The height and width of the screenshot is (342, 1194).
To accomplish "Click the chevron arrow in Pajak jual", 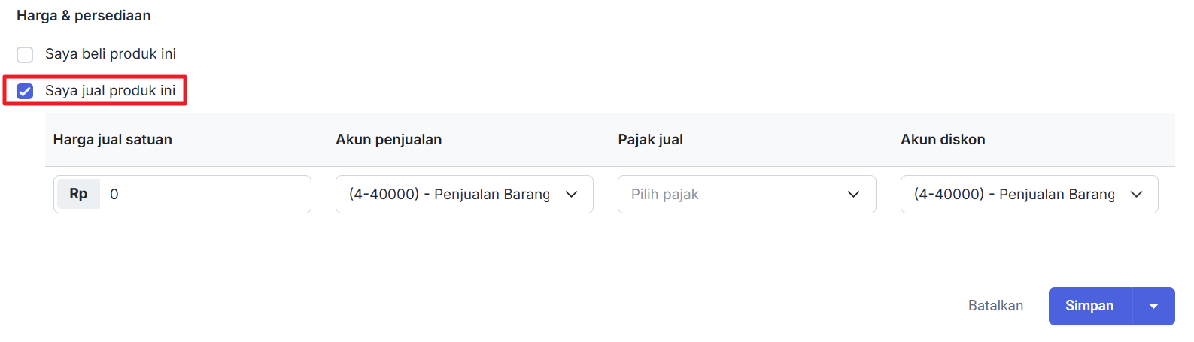I will (853, 195).
